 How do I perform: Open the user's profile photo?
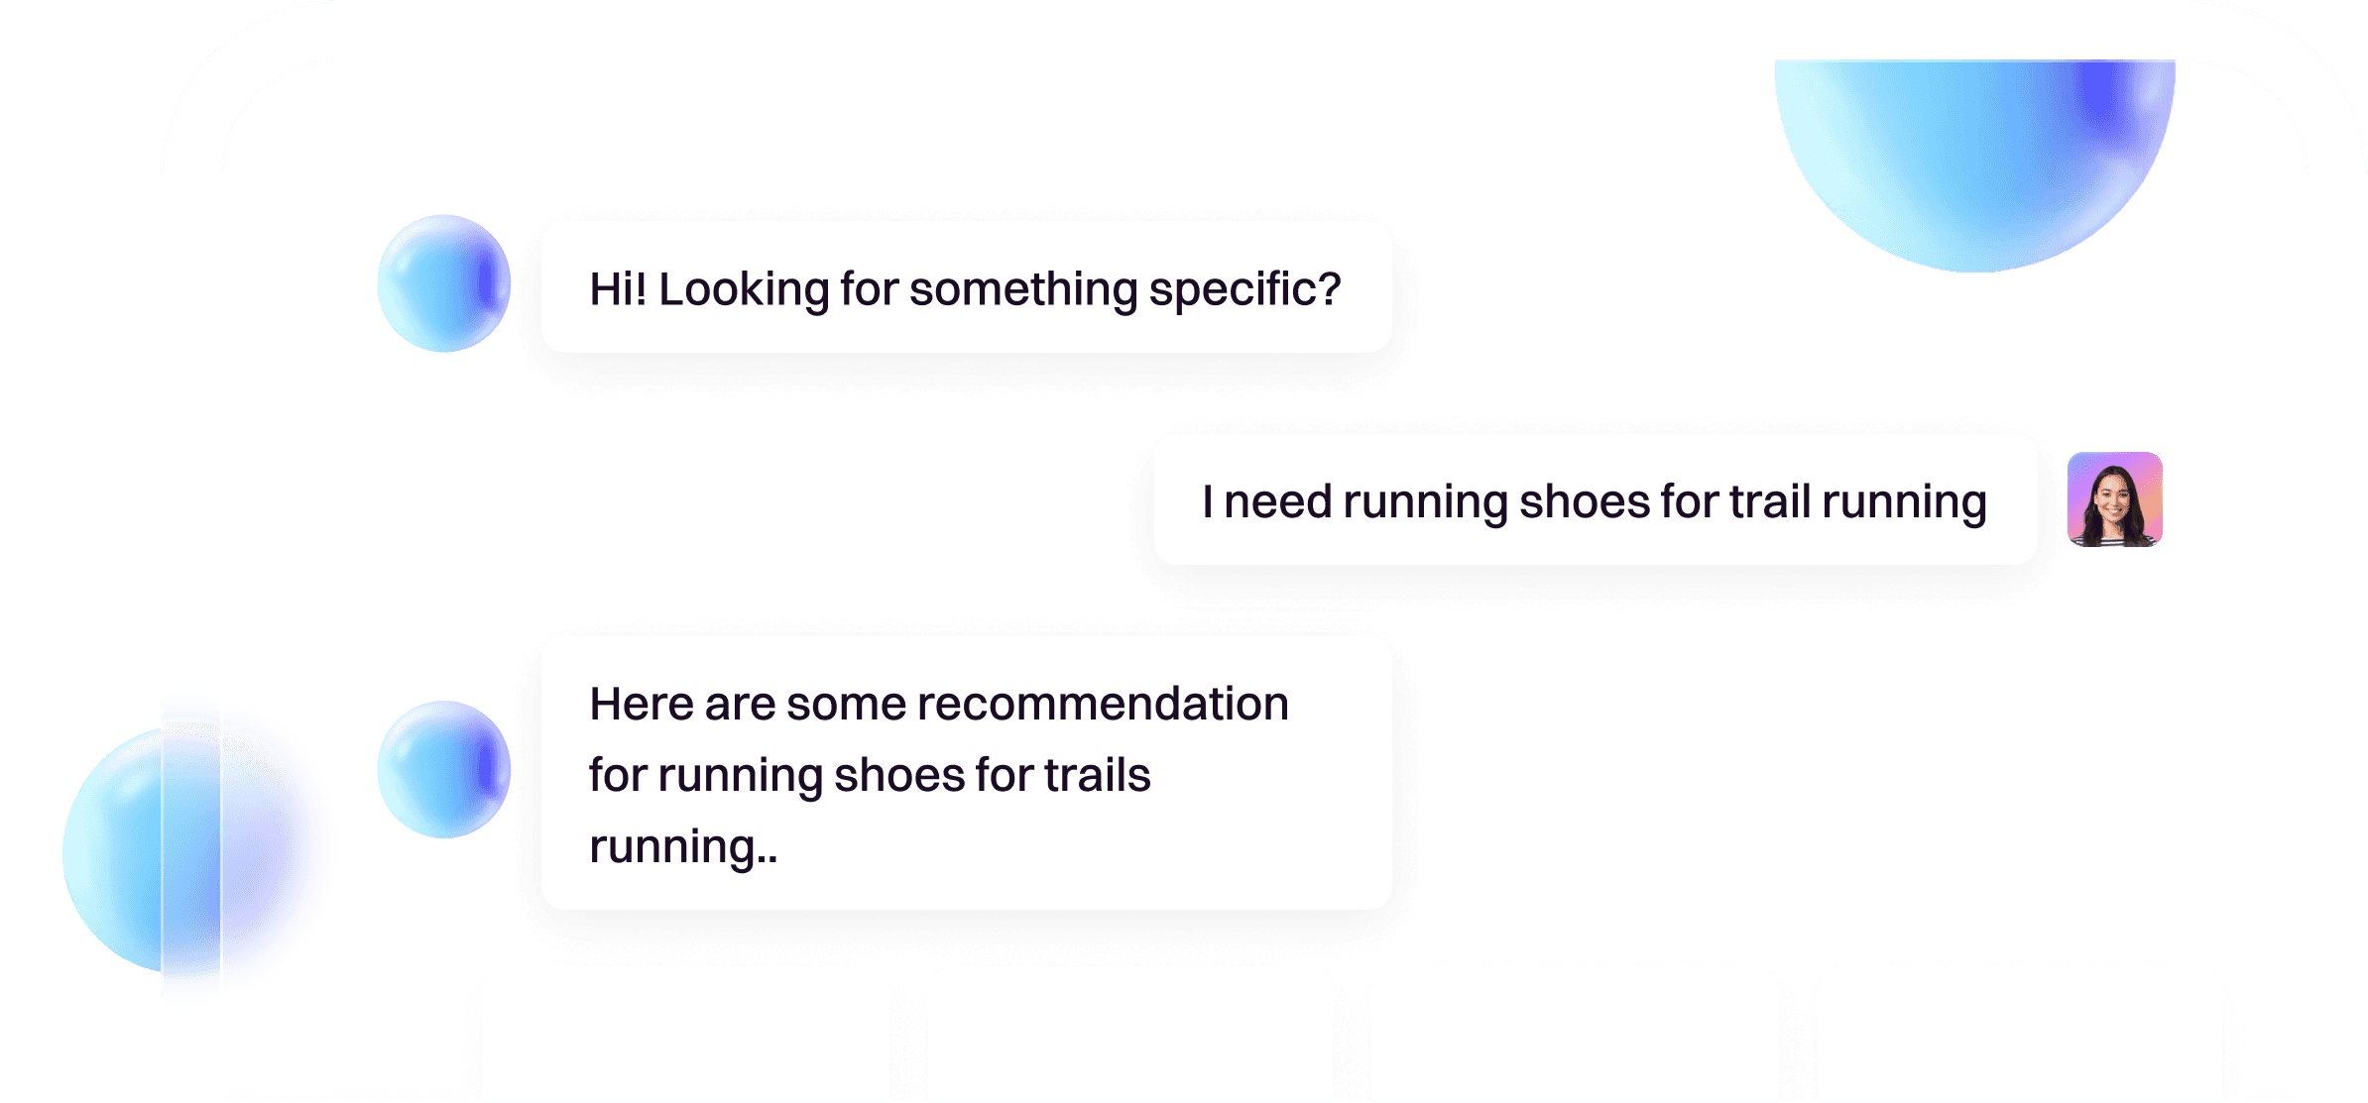2114,499
